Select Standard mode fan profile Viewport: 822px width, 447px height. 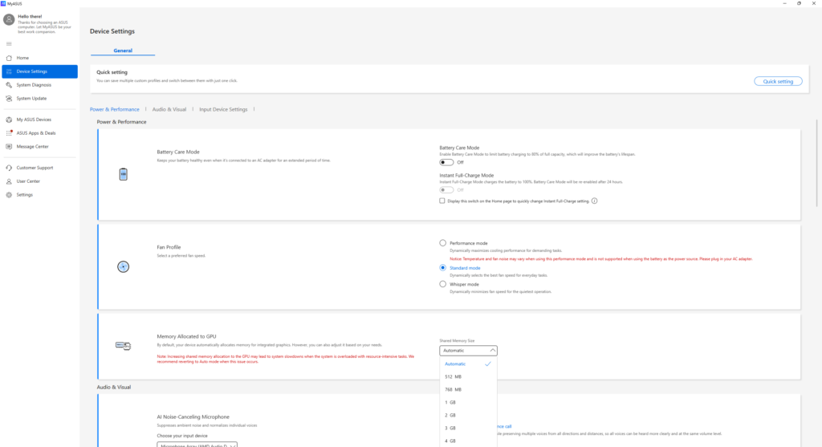[443, 268]
